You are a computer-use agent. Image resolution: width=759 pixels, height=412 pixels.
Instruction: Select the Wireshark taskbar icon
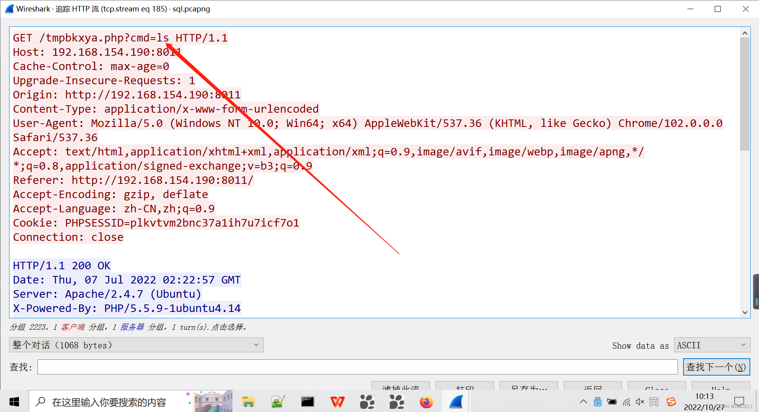[x=456, y=402]
